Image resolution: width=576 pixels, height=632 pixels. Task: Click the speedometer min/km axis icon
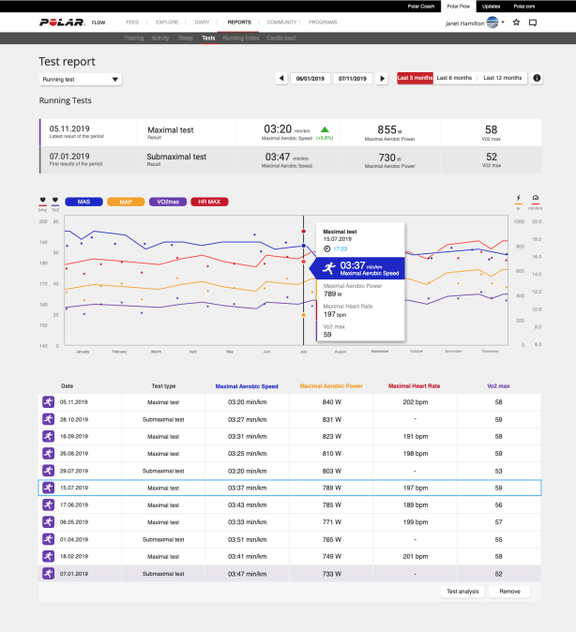point(535,199)
